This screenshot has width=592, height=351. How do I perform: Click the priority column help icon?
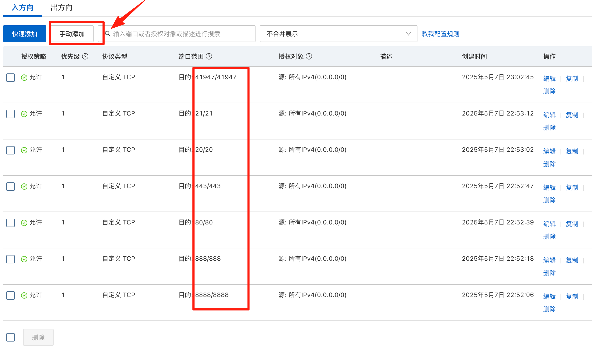[85, 56]
